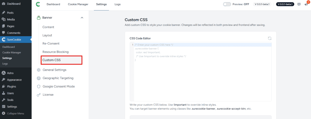This screenshot has height=119, width=311.
Task: Open the Re-Consent settings
Action: [x=51, y=43]
